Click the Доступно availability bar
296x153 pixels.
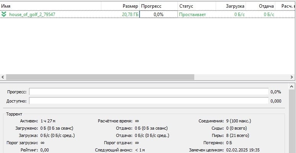[x=149, y=101]
